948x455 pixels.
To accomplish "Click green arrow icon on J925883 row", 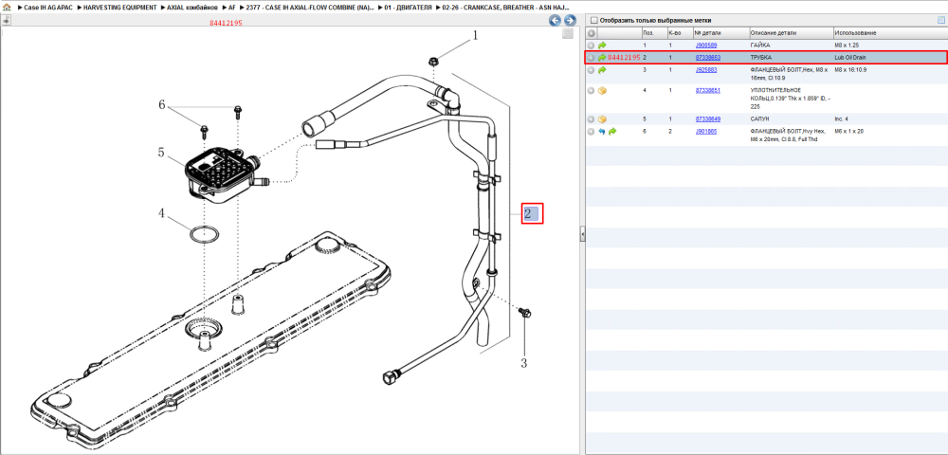I will [x=602, y=70].
